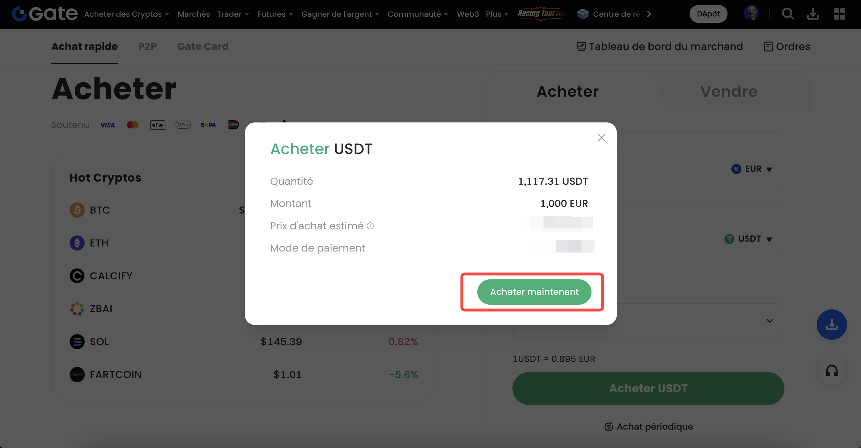Click the search magnifier icon

788,14
